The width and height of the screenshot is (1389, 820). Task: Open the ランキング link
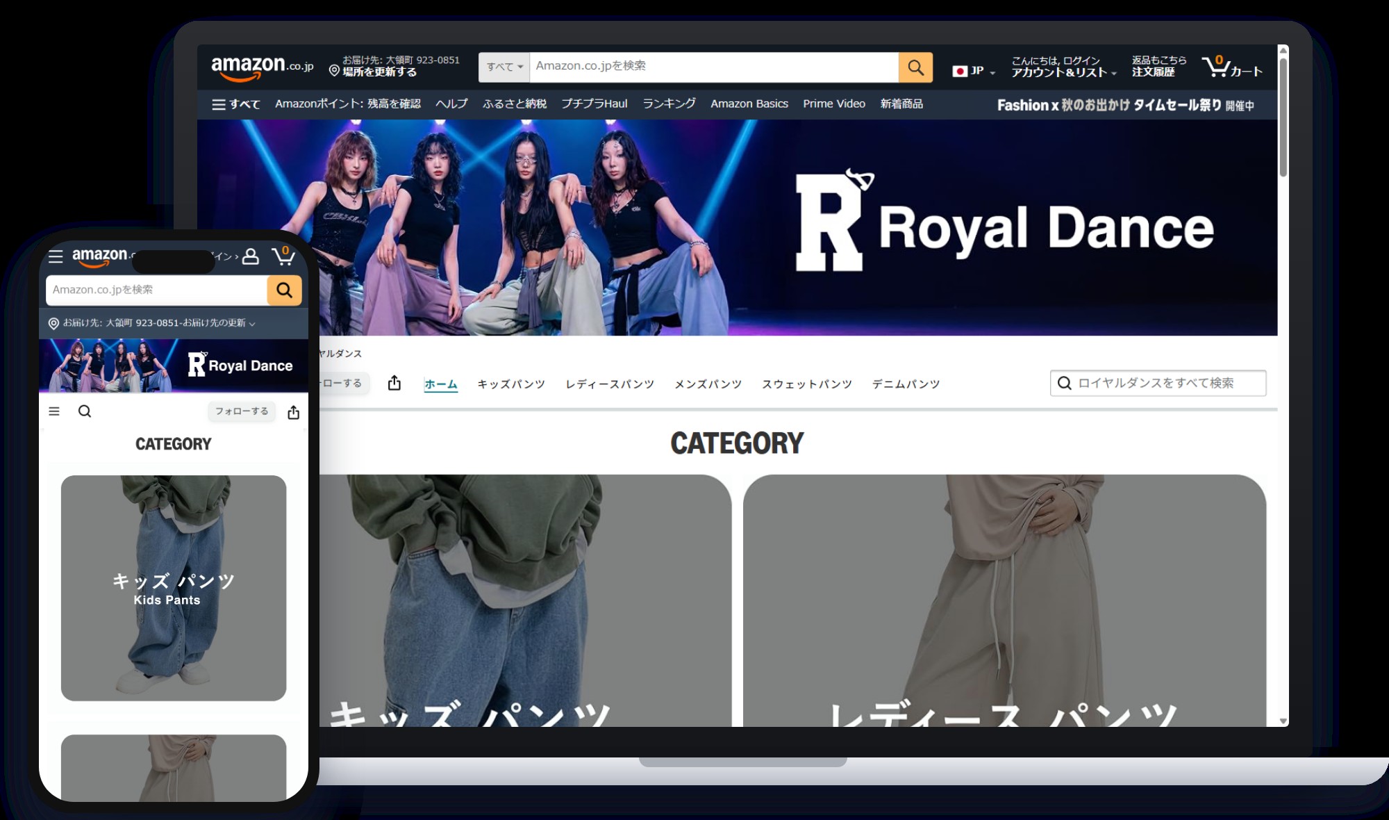pyautogui.click(x=669, y=104)
